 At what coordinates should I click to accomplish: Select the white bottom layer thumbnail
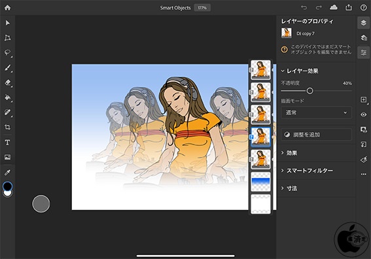click(260, 204)
